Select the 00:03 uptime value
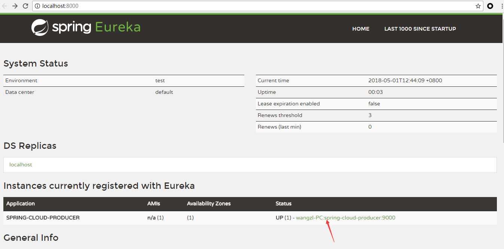 [376, 92]
